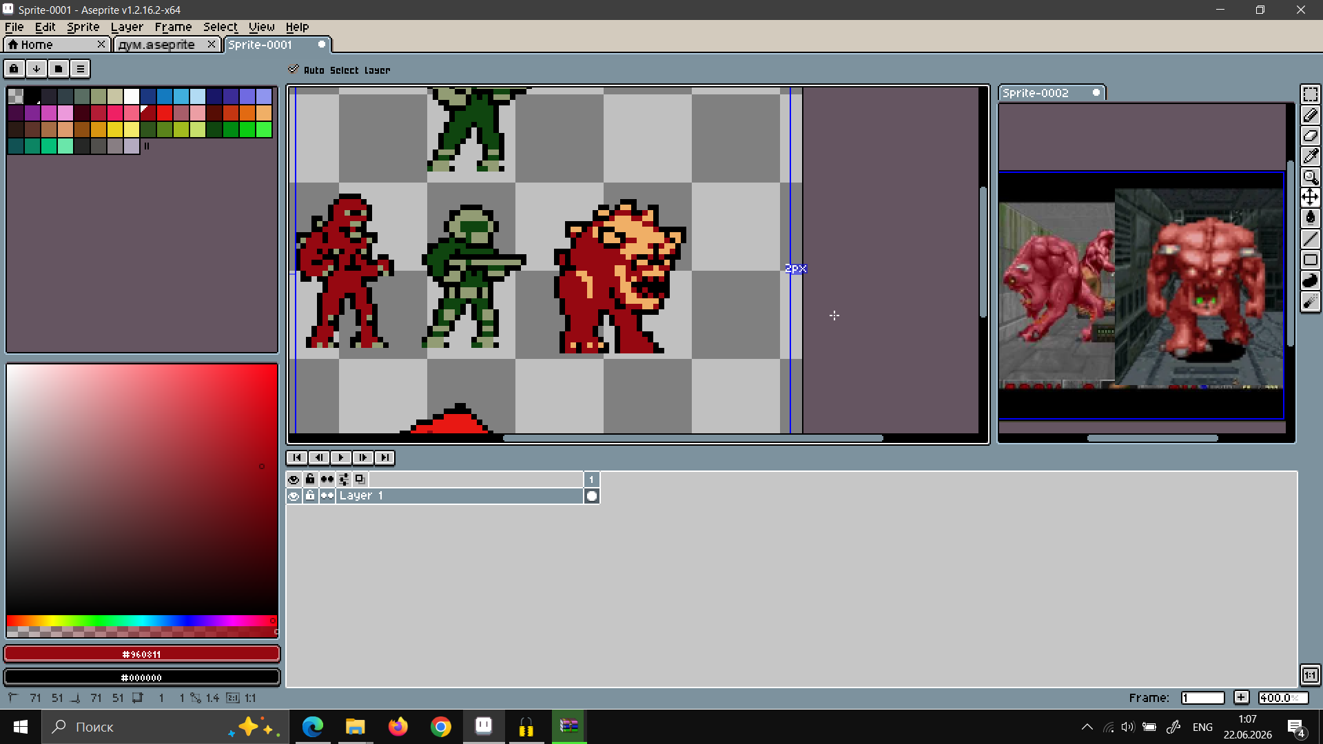Toggle continuous cels on Layer 1
1323x744 pixels.
click(x=327, y=496)
